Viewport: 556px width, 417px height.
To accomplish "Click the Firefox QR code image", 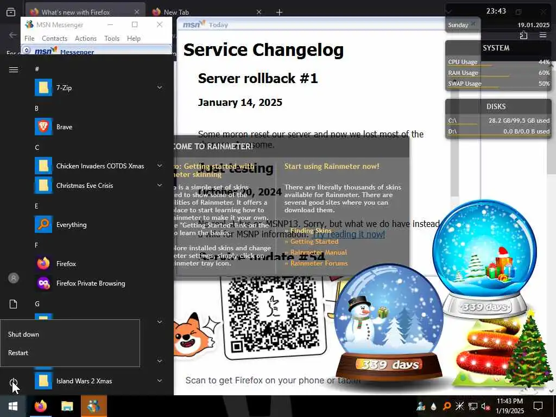I will point(273,315).
